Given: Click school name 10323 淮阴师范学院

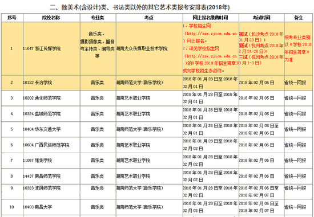Looking at the screenshot, I should [x=42, y=188].
